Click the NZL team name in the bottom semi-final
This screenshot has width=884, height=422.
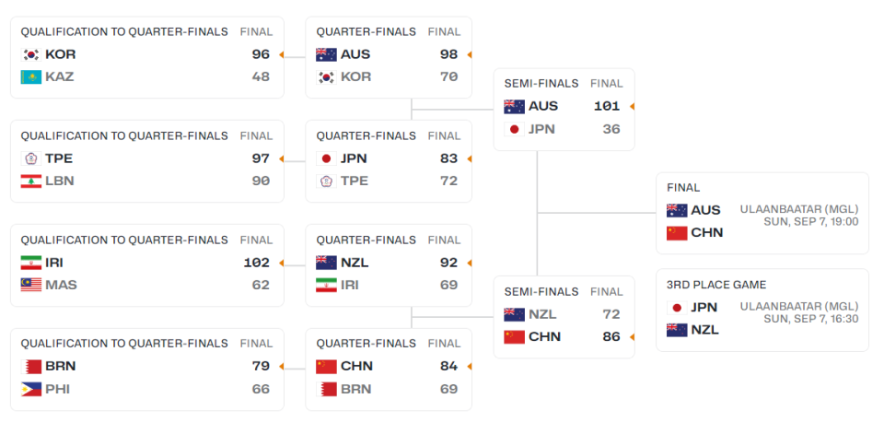[541, 314]
